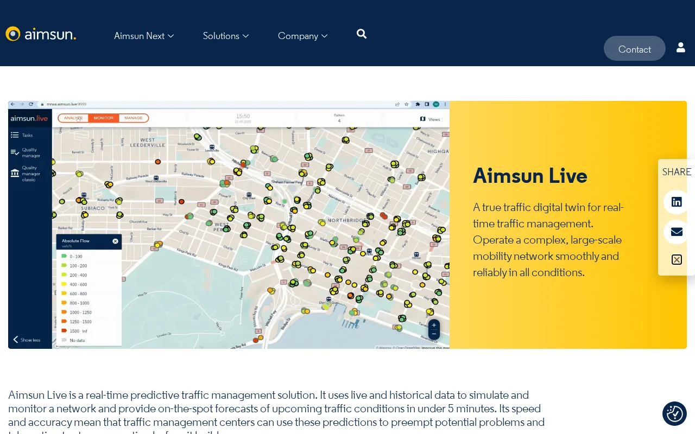695x434 pixels.
Task: Share the page via the X icon
Action: point(677,259)
